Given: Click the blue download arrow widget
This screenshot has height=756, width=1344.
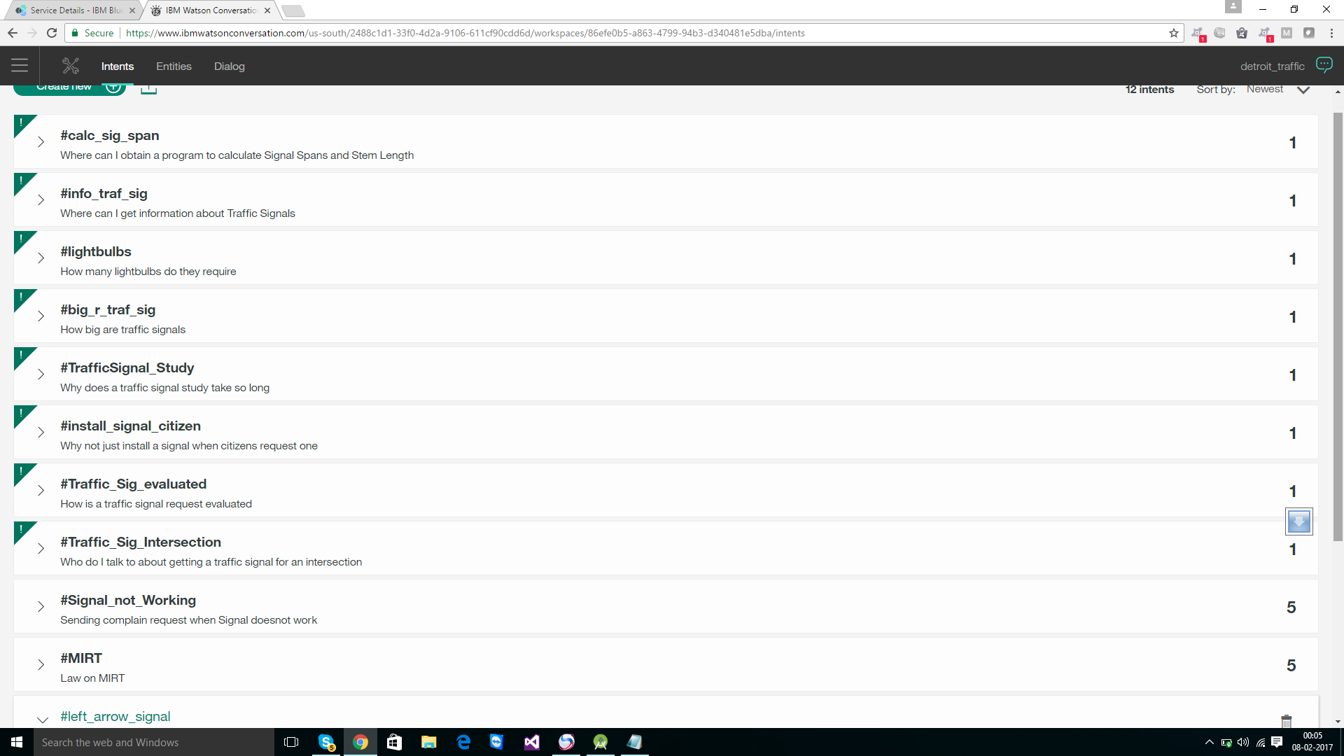Looking at the screenshot, I should point(1299,521).
